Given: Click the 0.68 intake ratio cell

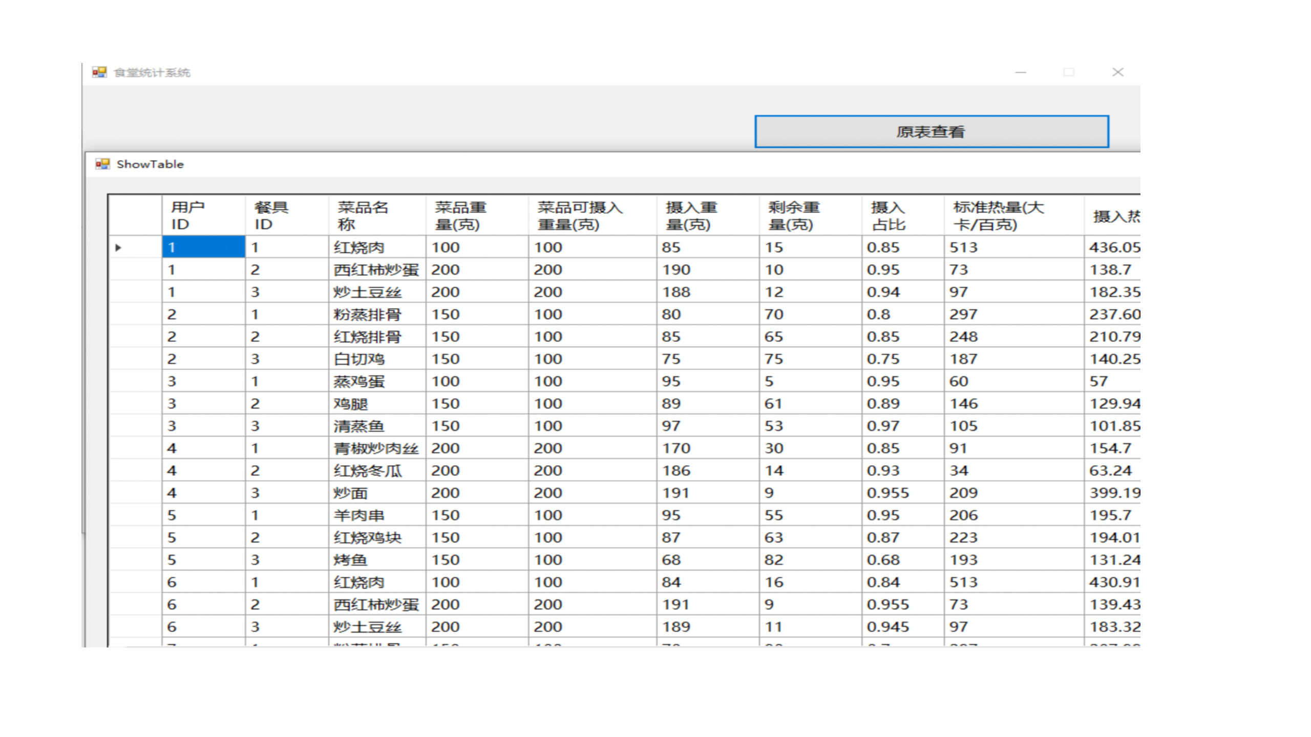Looking at the screenshot, I should point(902,560).
